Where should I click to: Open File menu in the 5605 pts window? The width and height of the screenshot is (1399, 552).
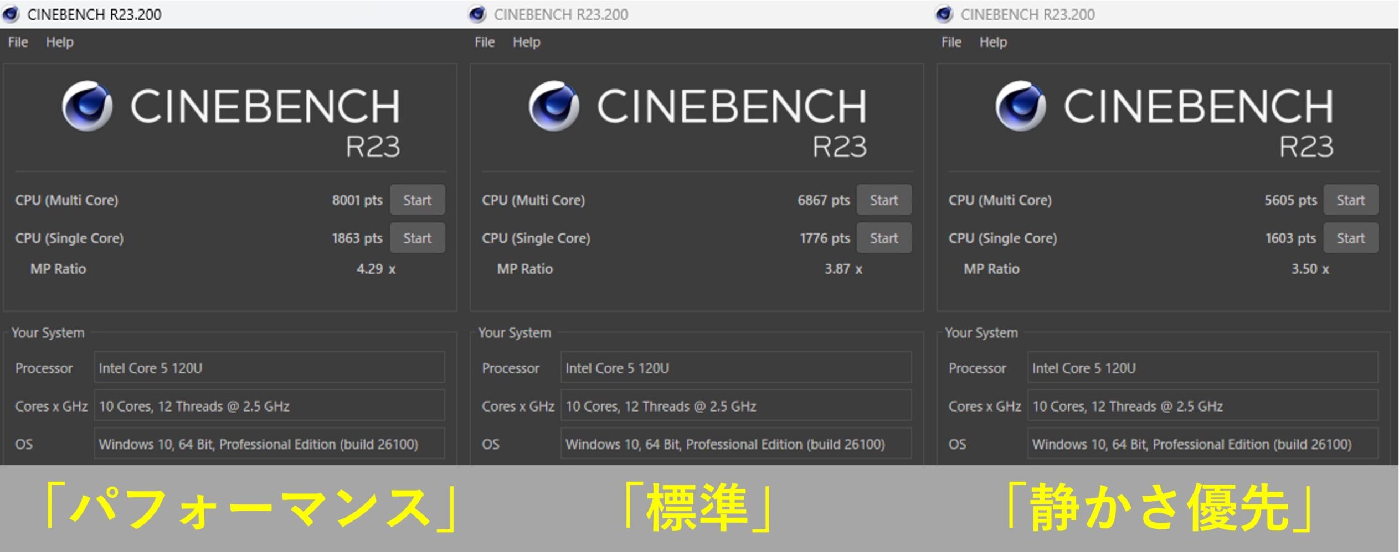(x=951, y=42)
